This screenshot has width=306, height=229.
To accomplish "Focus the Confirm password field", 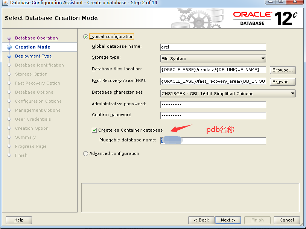I will click(x=213, y=115).
